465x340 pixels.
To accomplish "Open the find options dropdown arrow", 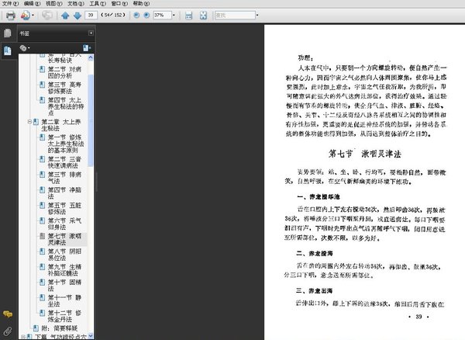I will 257,16.
